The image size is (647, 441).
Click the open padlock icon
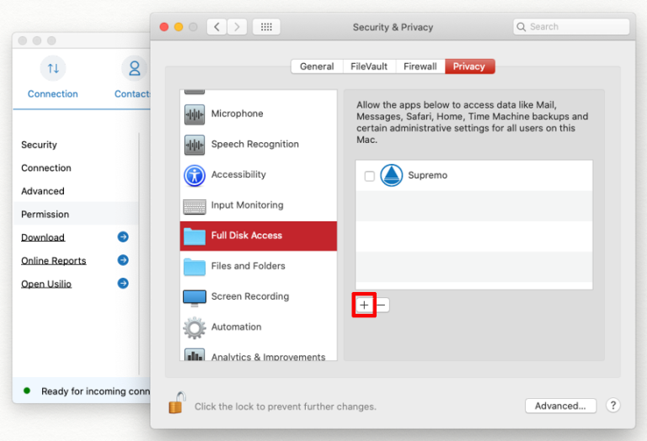(177, 402)
